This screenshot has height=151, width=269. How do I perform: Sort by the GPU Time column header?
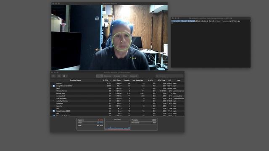161,80
